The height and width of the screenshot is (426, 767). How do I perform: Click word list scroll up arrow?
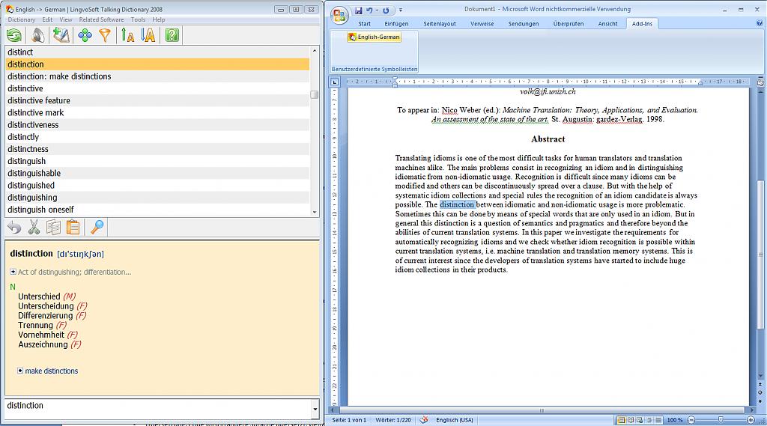click(315, 50)
